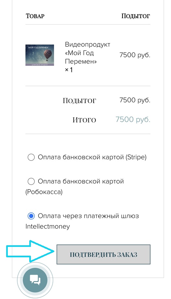Click the Intellectmoney text
The height and width of the screenshot is (299, 171).
click(x=47, y=227)
